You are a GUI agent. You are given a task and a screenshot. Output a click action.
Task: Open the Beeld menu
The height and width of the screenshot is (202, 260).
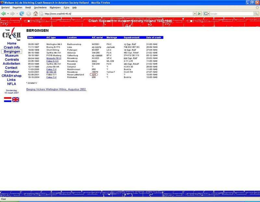(x=28, y=7)
